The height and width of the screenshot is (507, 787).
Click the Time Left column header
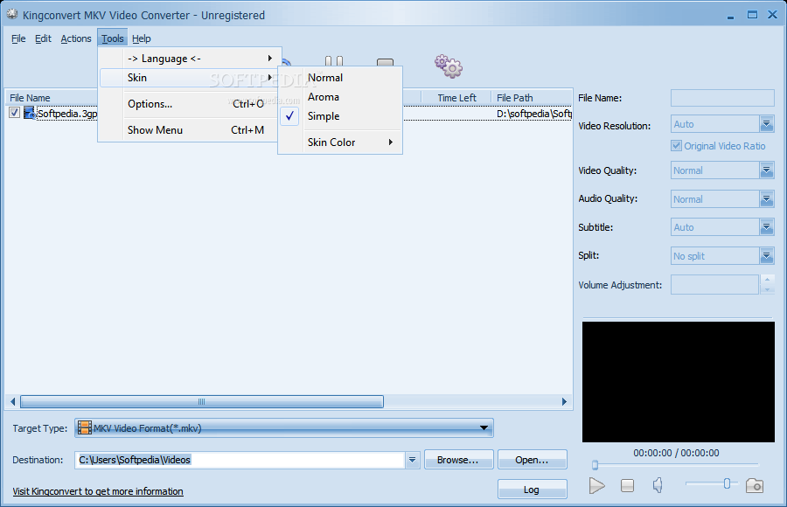[456, 98]
